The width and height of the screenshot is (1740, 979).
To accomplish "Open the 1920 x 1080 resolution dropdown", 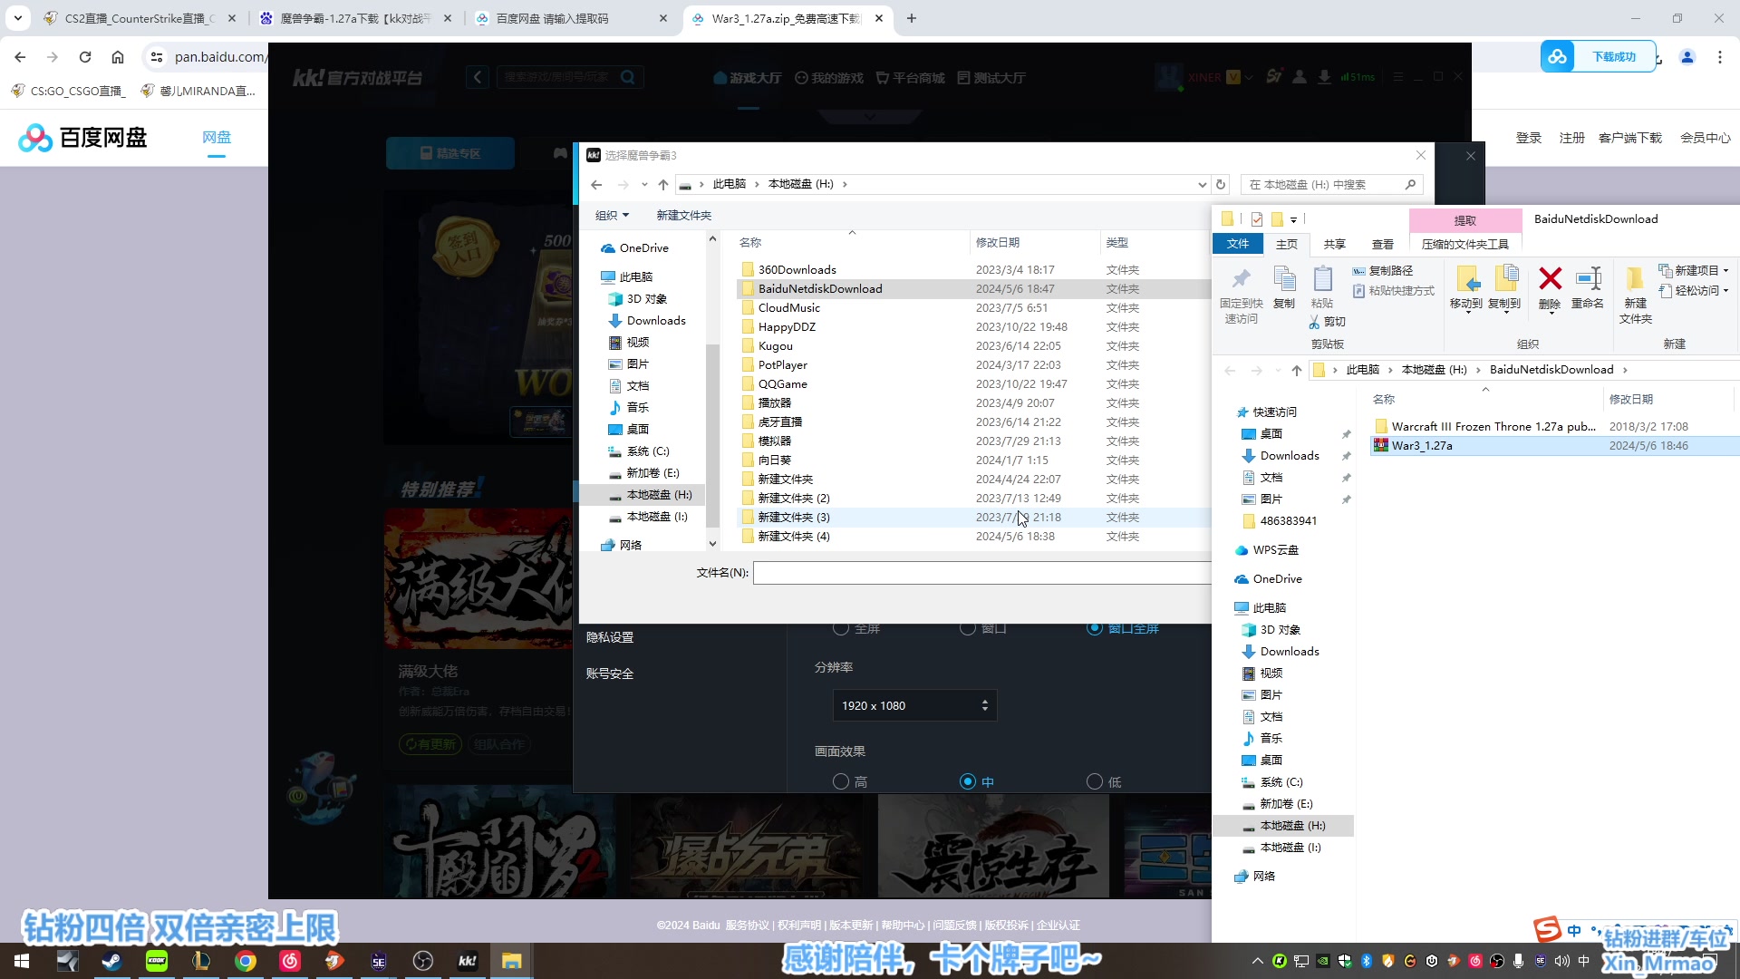I will pos(914,705).
